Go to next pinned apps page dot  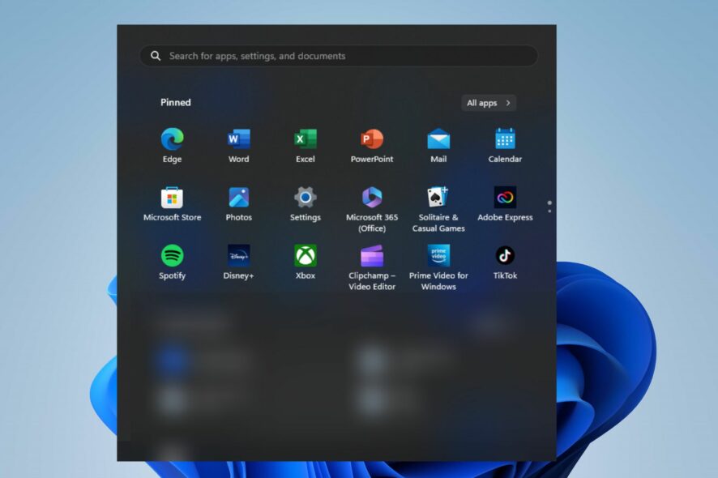(549, 211)
